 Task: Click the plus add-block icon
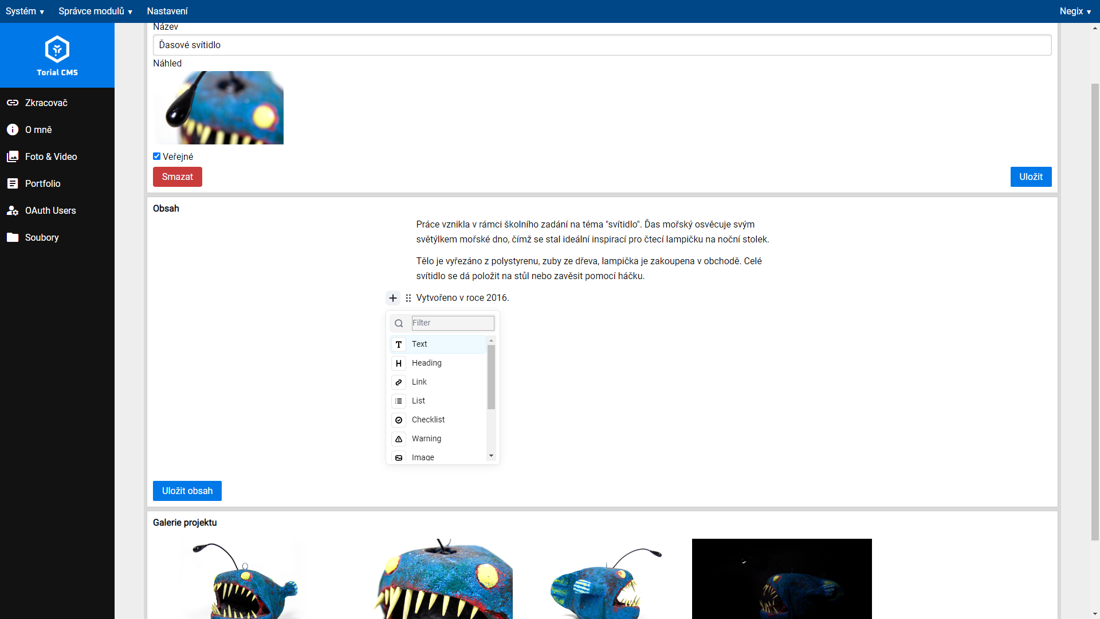(x=393, y=298)
